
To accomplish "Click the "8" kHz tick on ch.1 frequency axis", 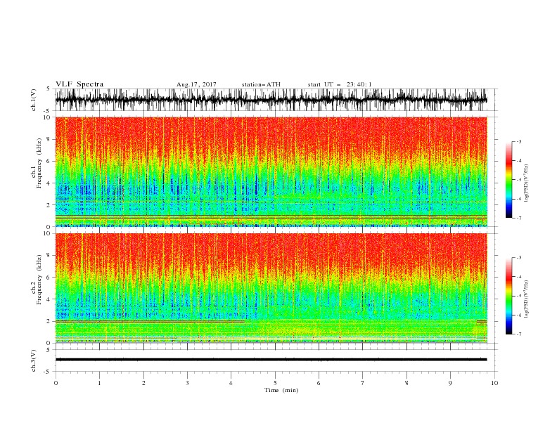I will click(x=49, y=139).
